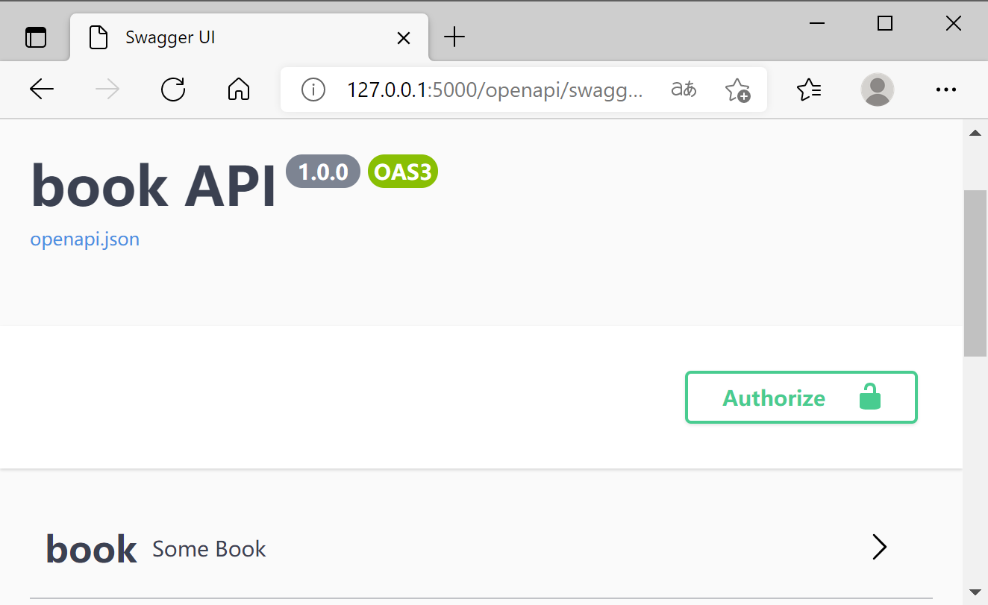
Task: Open the browser home page
Action: [x=238, y=90]
